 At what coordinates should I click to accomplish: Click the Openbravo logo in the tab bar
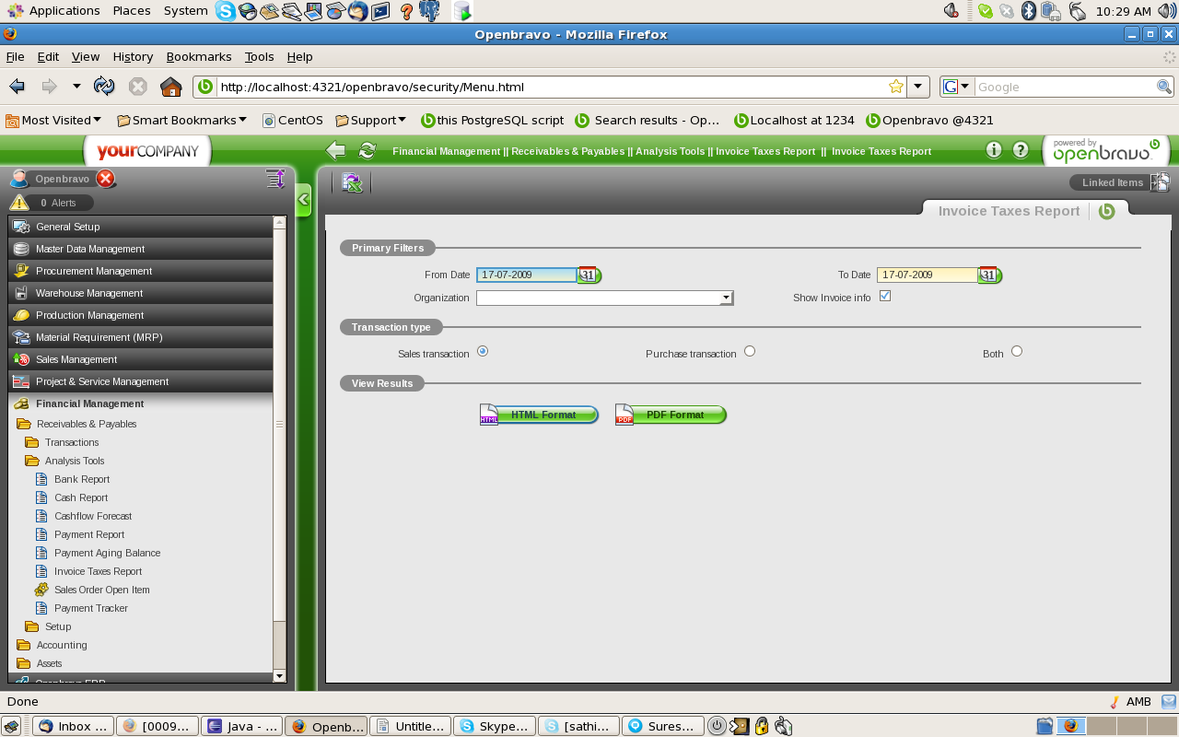click(x=1107, y=211)
